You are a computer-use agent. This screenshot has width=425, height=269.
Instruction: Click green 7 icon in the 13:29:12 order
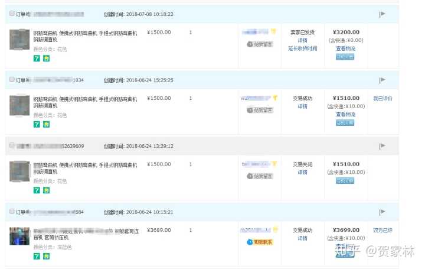[37, 190]
